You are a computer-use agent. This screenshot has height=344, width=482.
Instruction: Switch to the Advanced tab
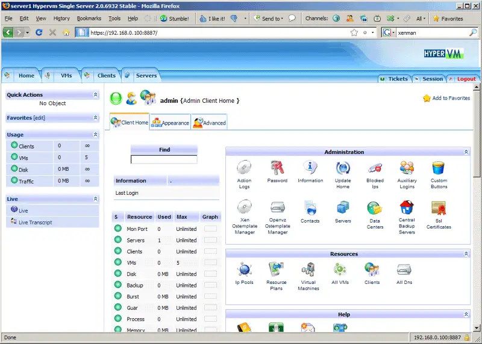[x=209, y=123]
